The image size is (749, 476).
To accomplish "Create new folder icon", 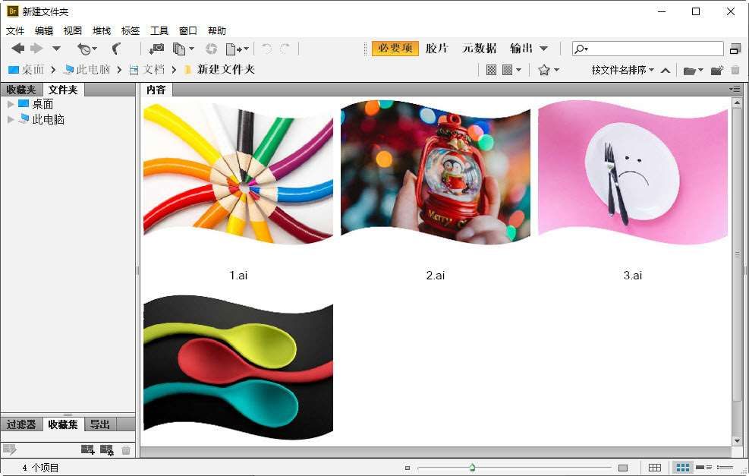I will point(717,71).
